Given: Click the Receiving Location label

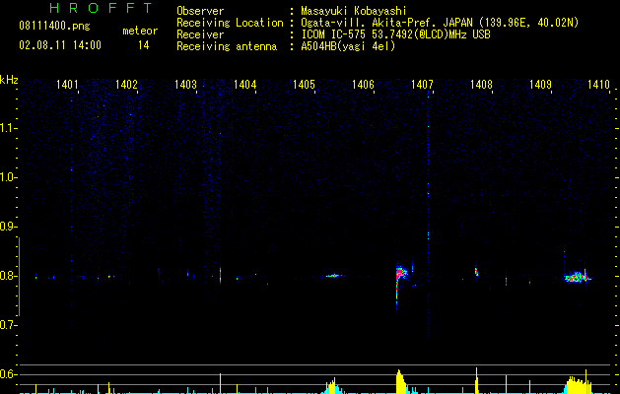Looking at the screenshot, I should point(230,23).
